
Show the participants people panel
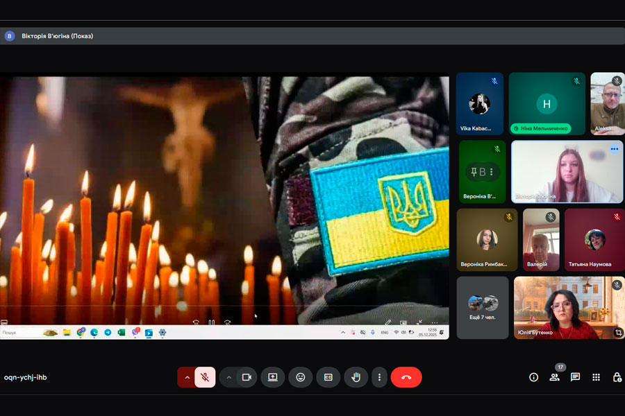click(554, 377)
